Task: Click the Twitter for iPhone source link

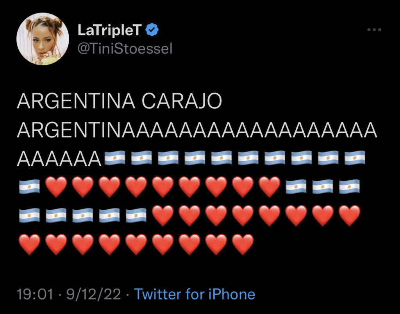Action: [x=195, y=294]
